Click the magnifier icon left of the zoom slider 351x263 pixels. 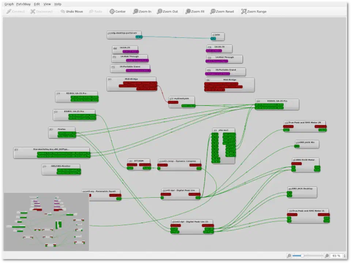(289, 256)
